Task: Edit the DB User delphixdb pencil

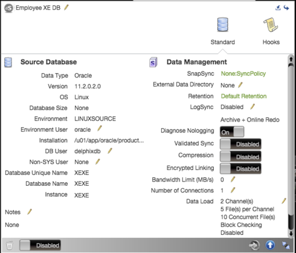Action: point(110,151)
